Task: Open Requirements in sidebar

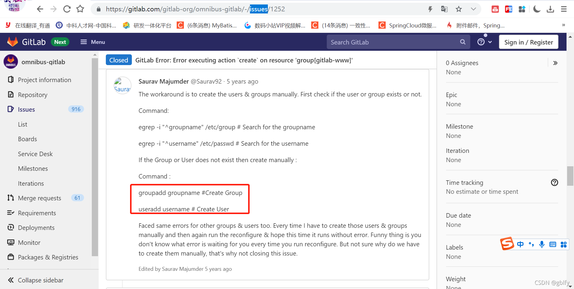Action: (x=37, y=213)
